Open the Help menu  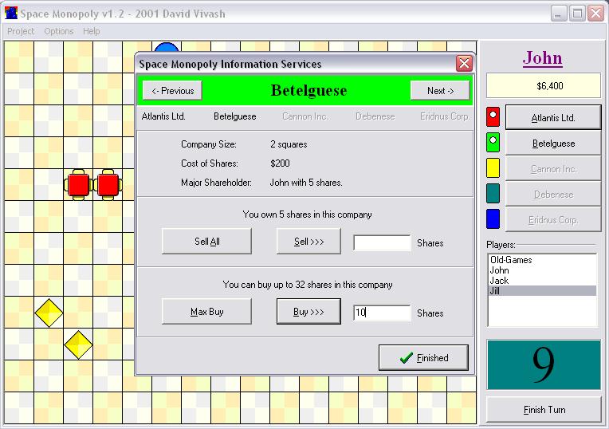(x=92, y=31)
